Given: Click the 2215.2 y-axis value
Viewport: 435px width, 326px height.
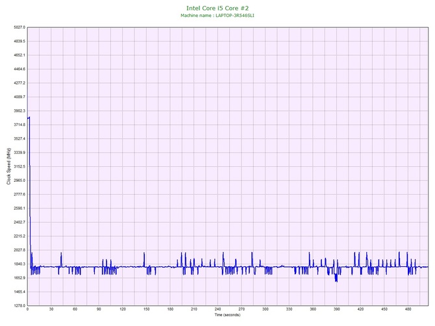Looking at the screenshot, I should (19, 236).
